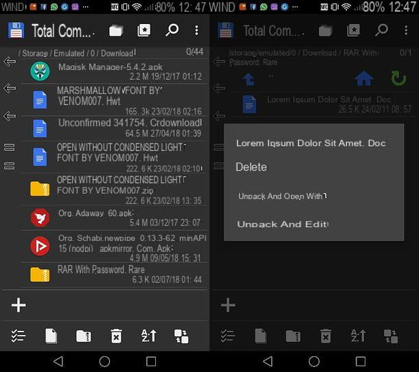Tap the plus add button in left screen

pos(19,305)
